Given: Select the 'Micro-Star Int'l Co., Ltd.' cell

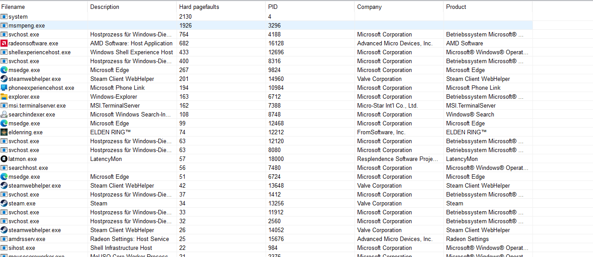Looking at the screenshot, I should [387, 105].
